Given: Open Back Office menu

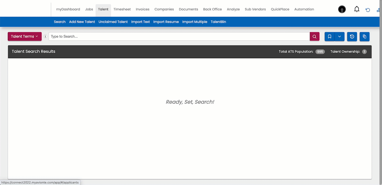Looking at the screenshot, I should 212,9.
